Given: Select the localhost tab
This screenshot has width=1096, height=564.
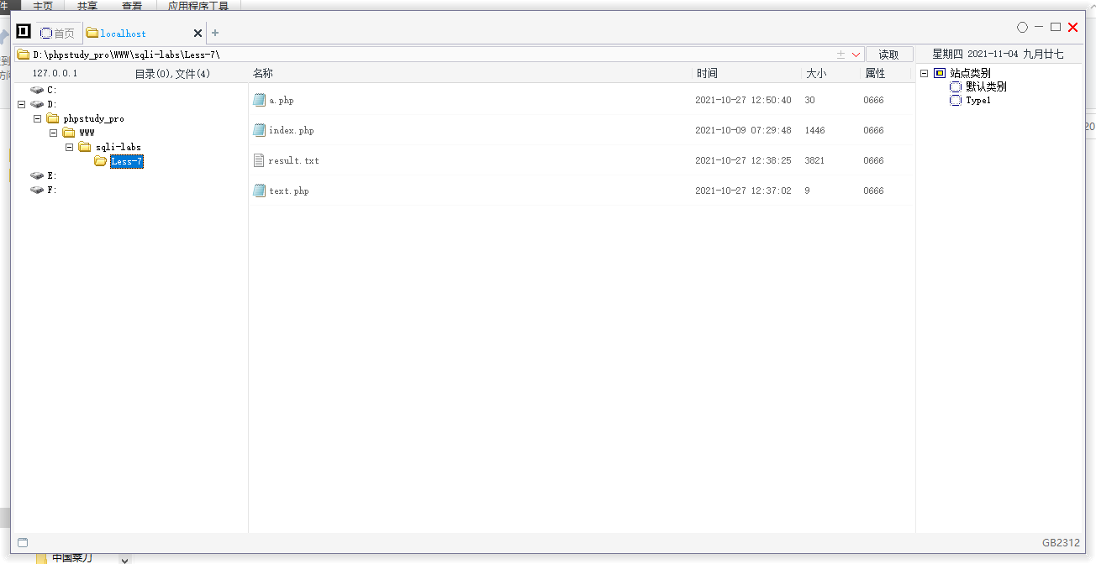Looking at the screenshot, I should pyautogui.click(x=123, y=34).
